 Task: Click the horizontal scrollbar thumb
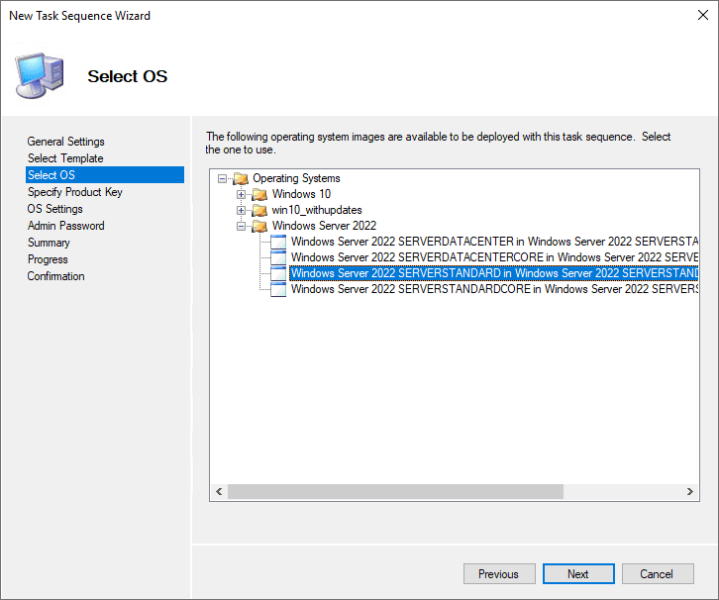pos(396,491)
